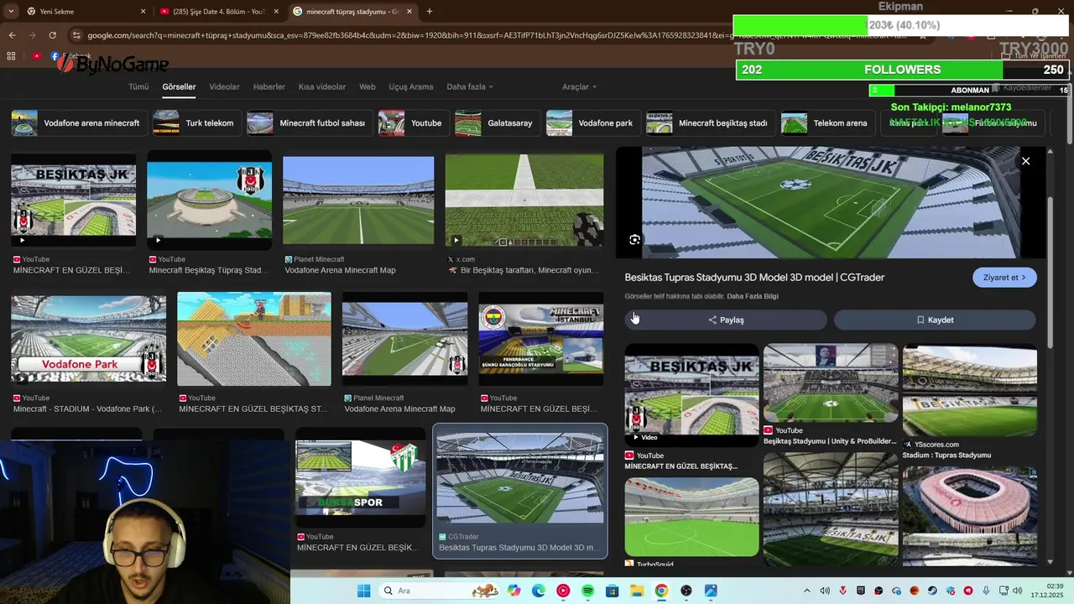1074x604 pixels.
Task: Expand the Araçlar dropdown
Action: (580, 87)
